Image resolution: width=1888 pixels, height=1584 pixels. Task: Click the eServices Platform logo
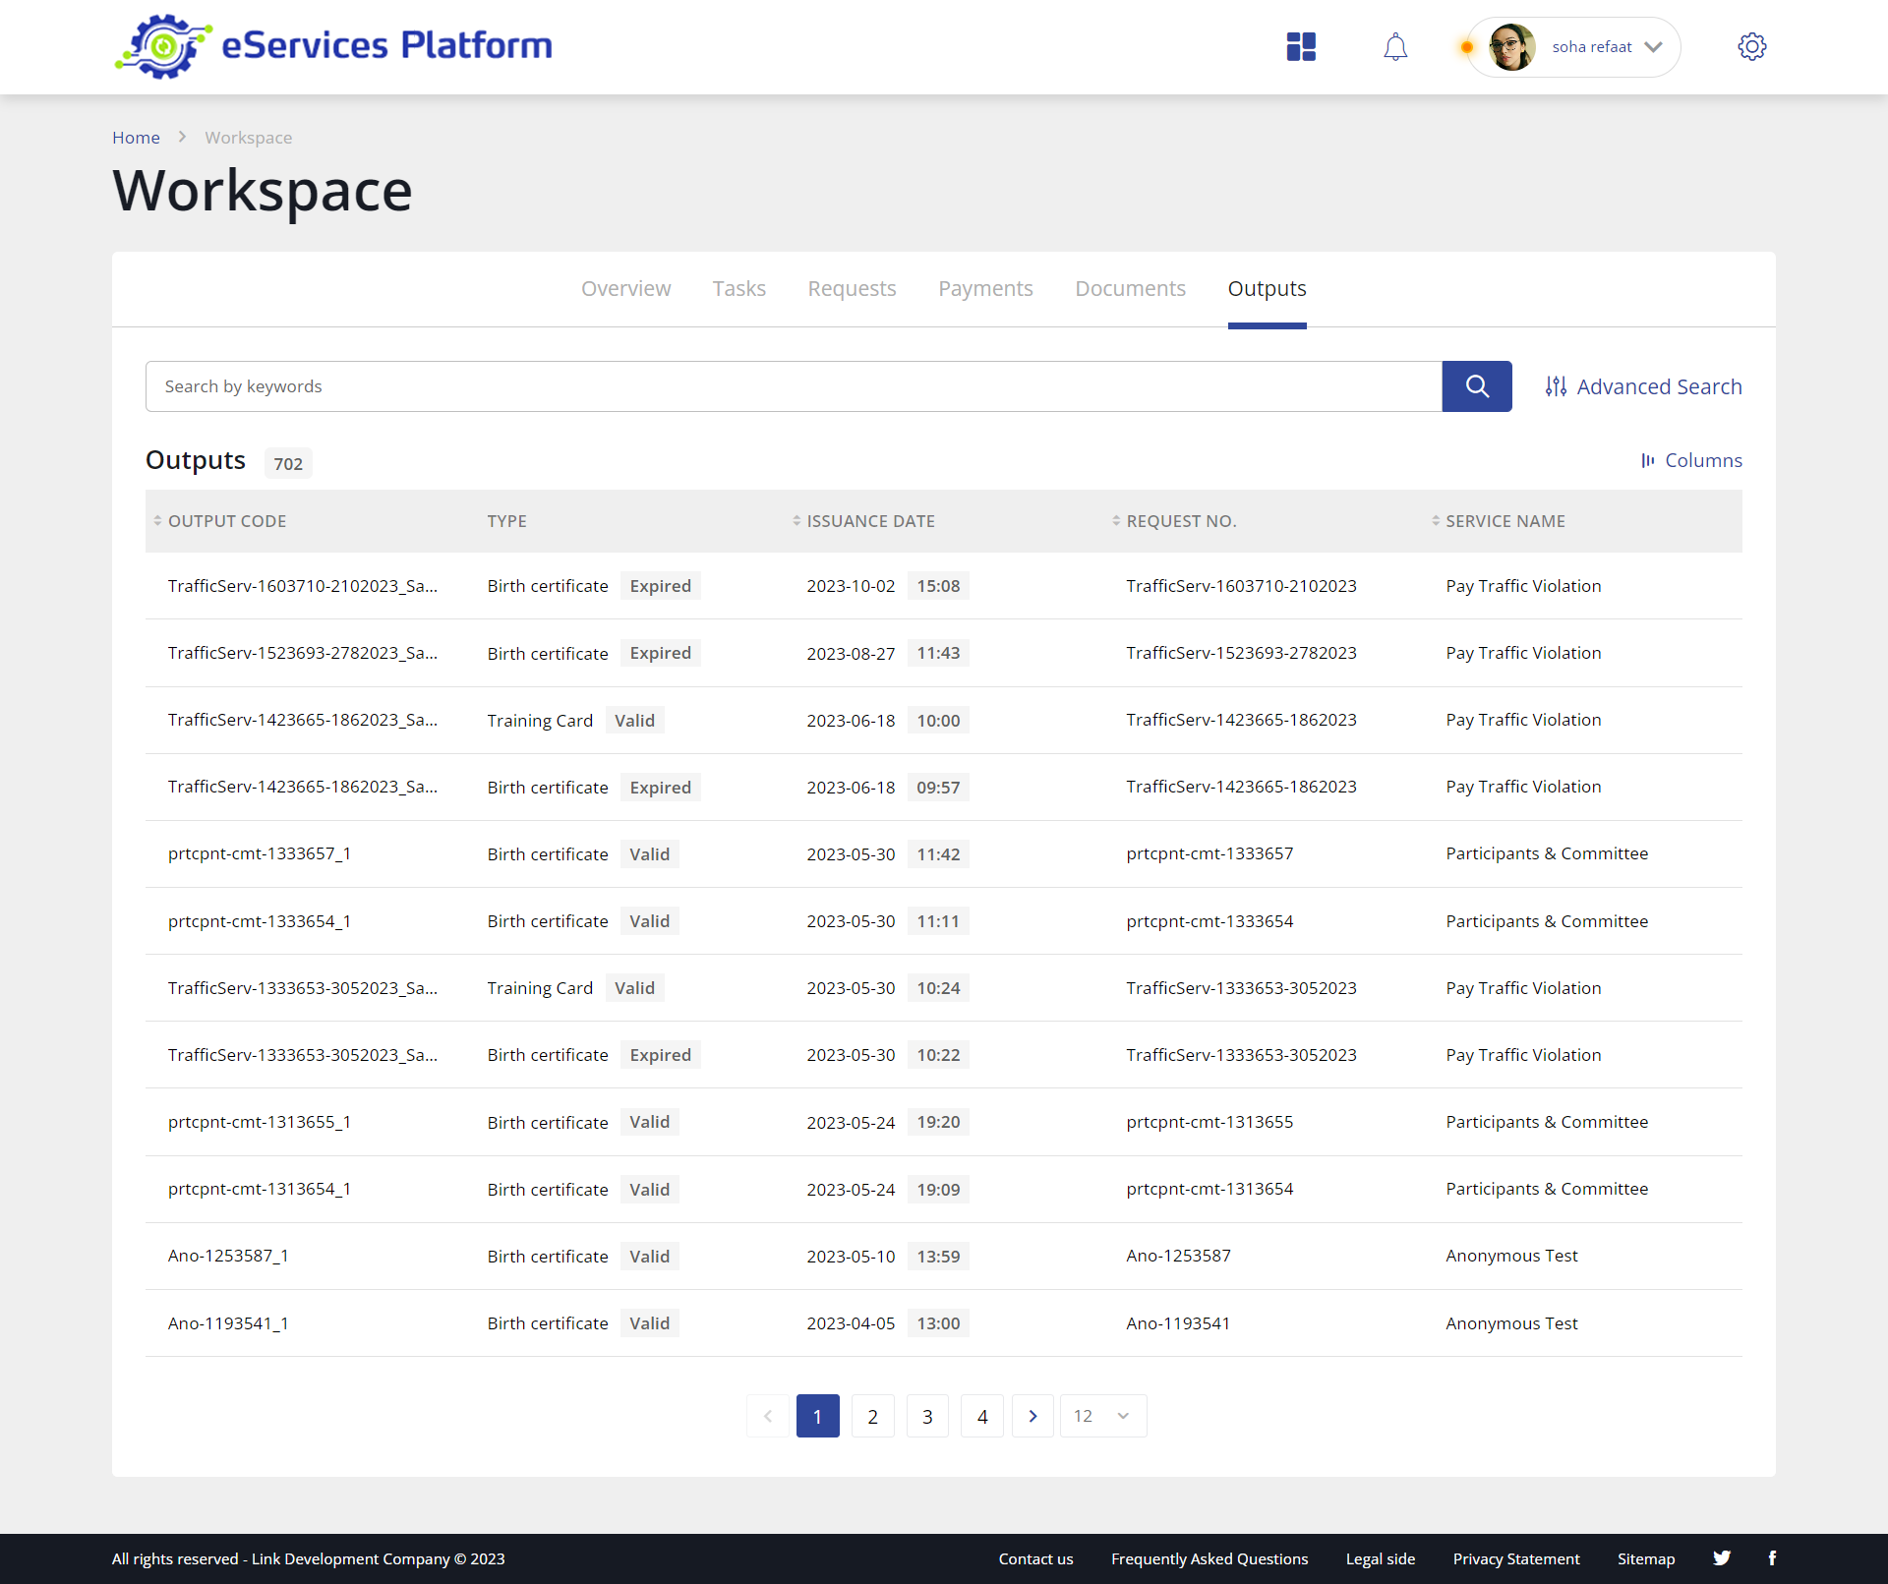point(333,45)
